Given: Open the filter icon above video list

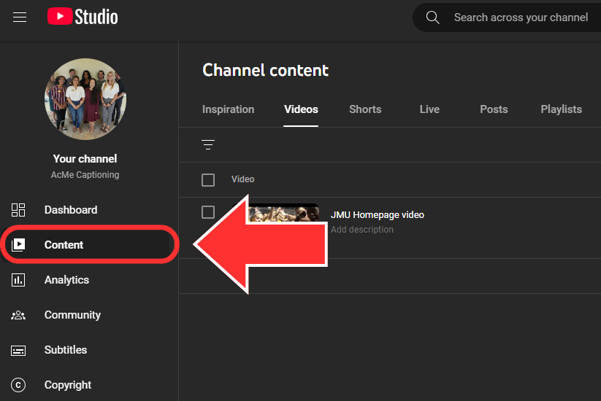Looking at the screenshot, I should point(208,145).
